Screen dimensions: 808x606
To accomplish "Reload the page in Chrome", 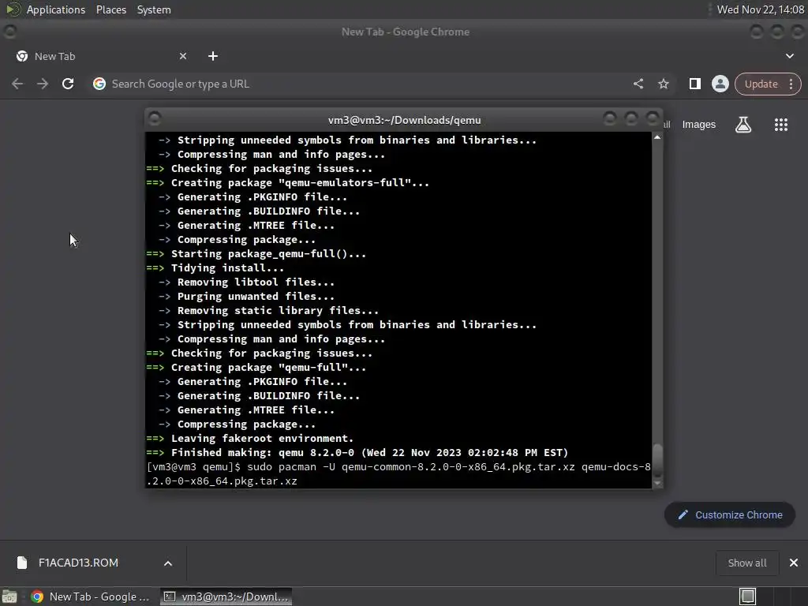I will click(x=68, y=84).
